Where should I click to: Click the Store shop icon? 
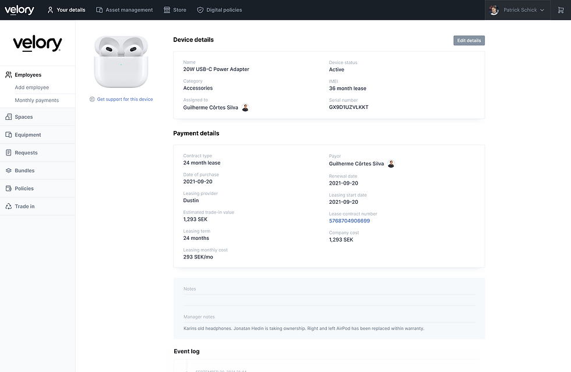pos(167,10)
